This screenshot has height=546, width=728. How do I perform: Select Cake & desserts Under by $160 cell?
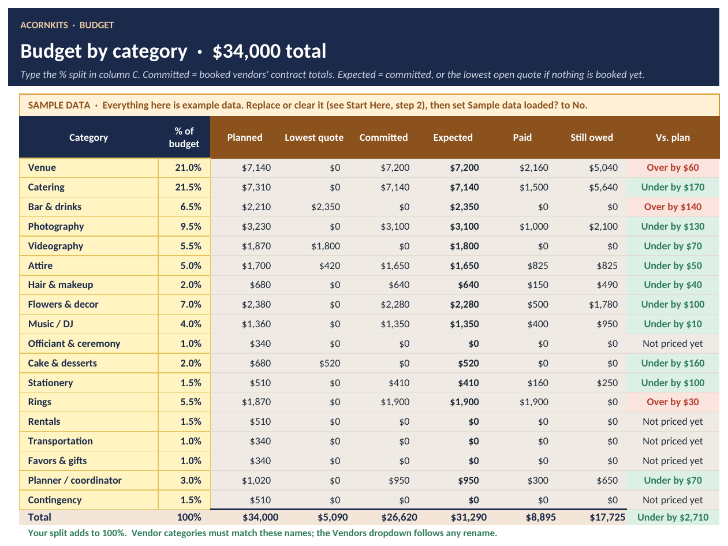(x=673, y=363)
